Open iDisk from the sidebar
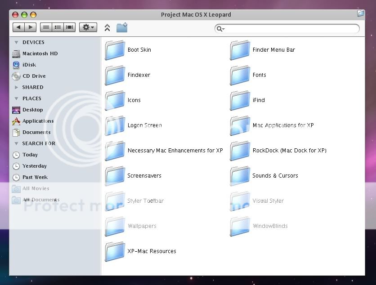376x285 pixels. (29, 65)
